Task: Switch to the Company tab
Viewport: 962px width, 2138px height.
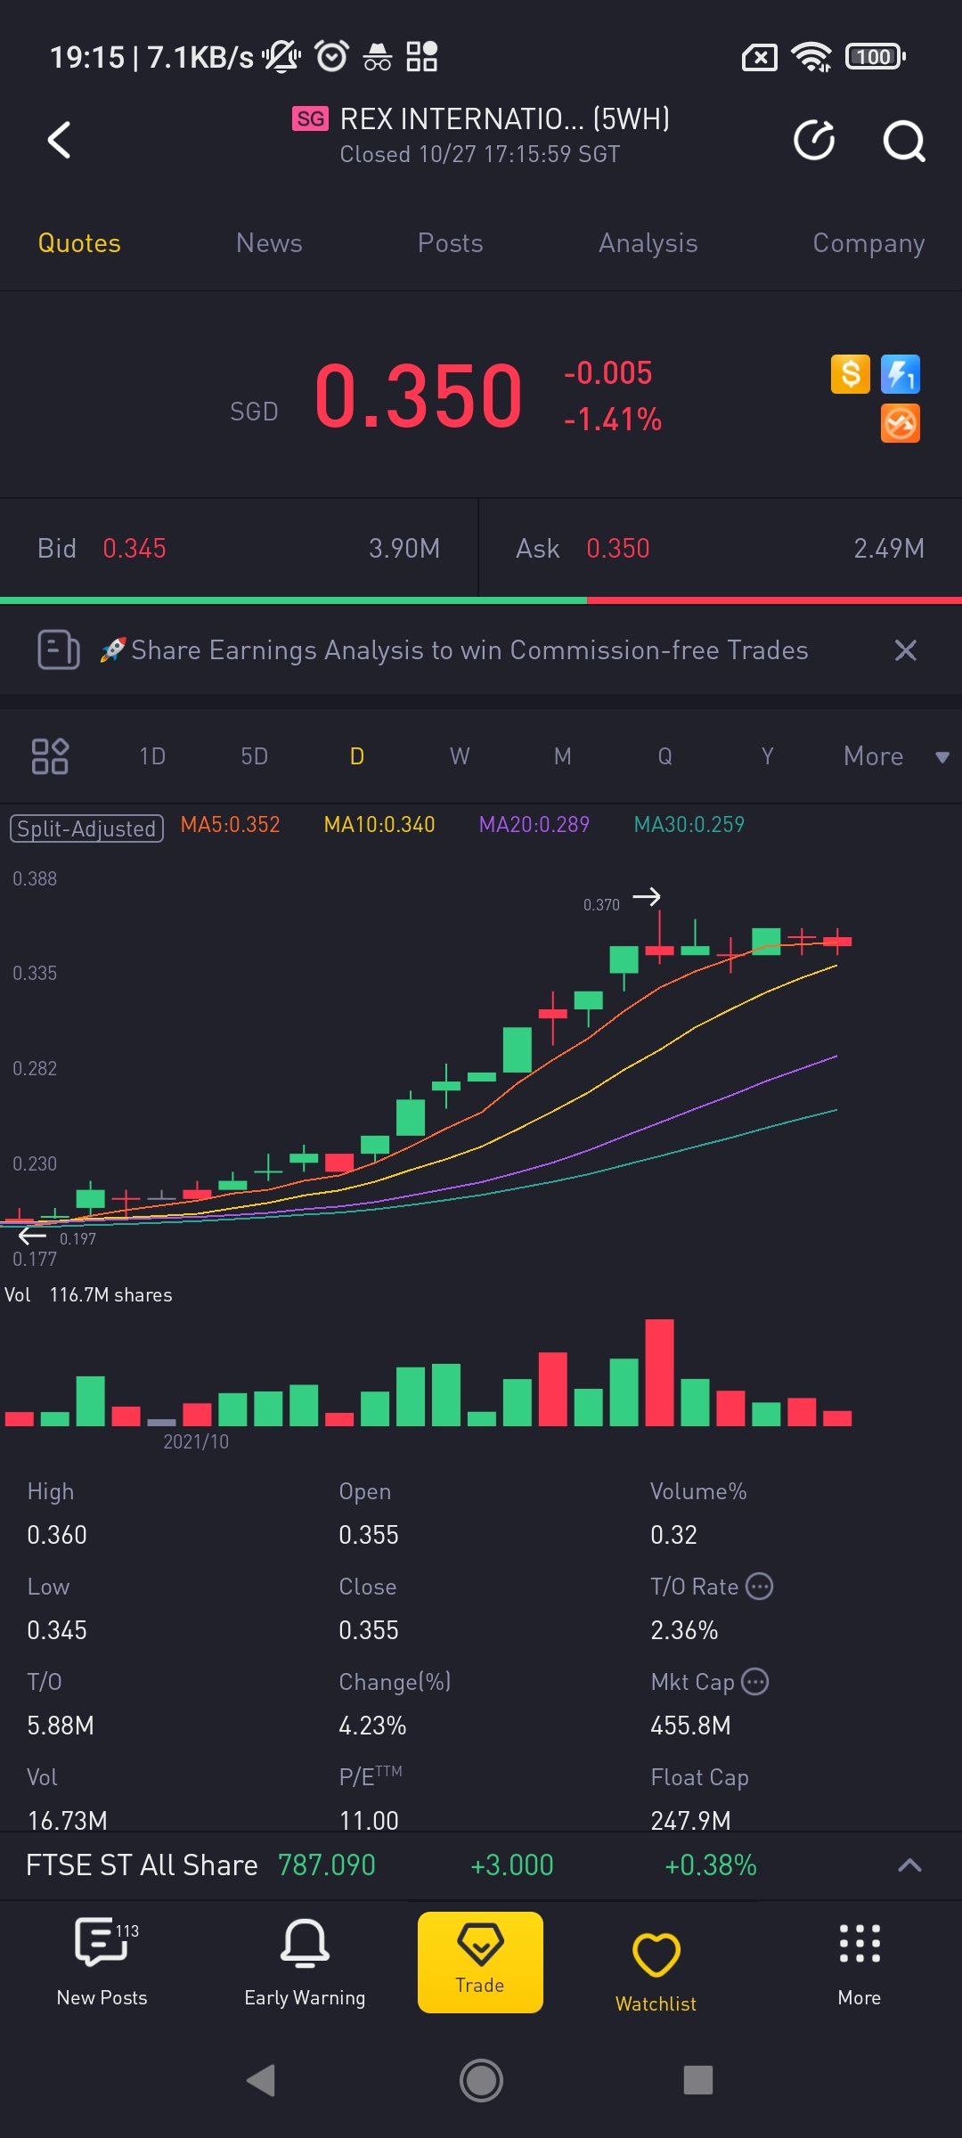Action: tap(868, 243)
